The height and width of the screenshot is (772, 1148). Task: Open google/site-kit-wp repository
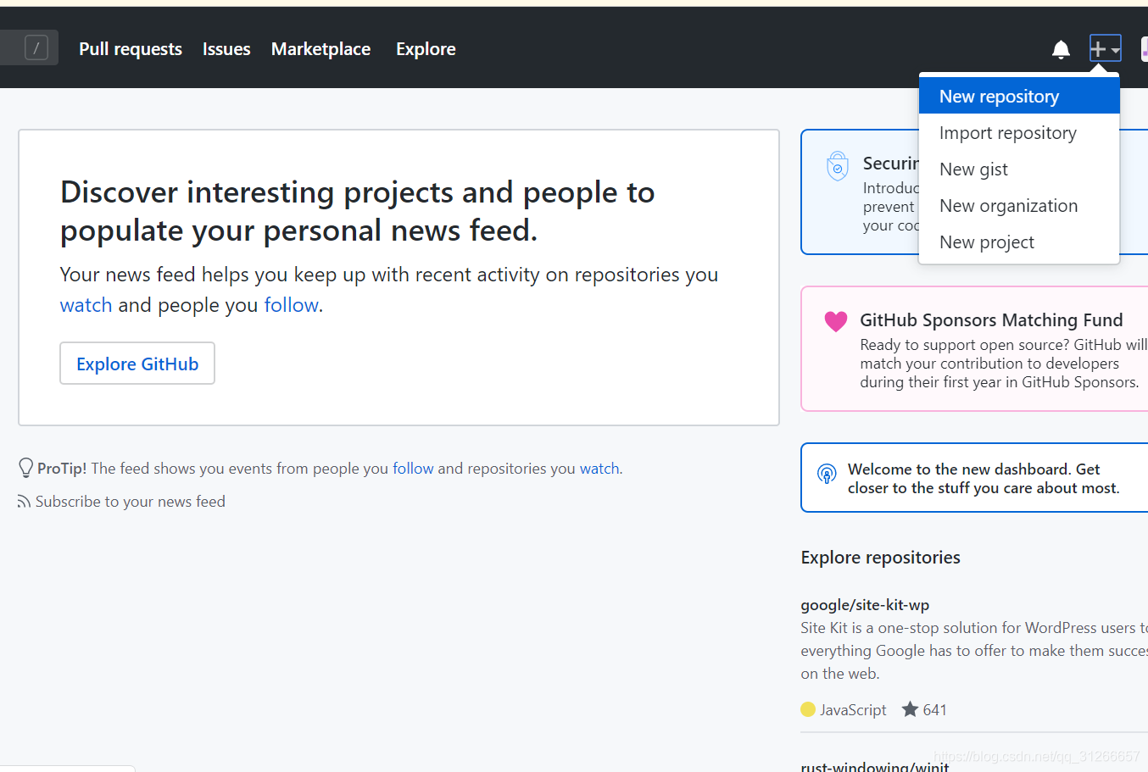865,605
